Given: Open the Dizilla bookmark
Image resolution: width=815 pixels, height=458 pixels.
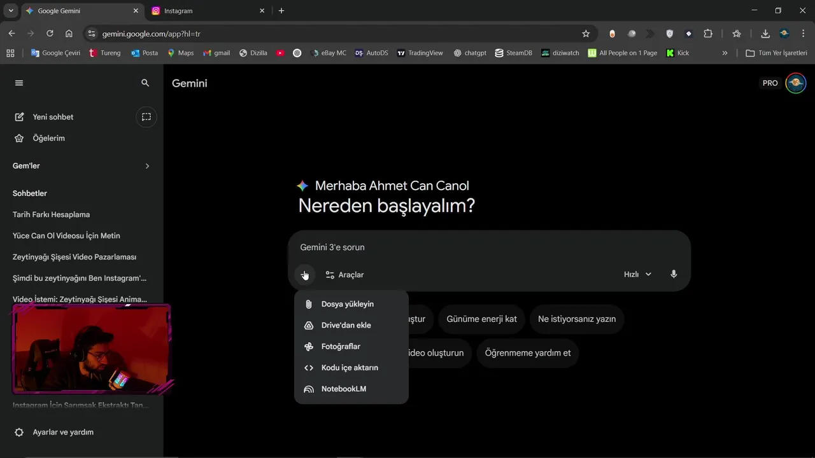Looking at the screenshot, I should [253, 53].
